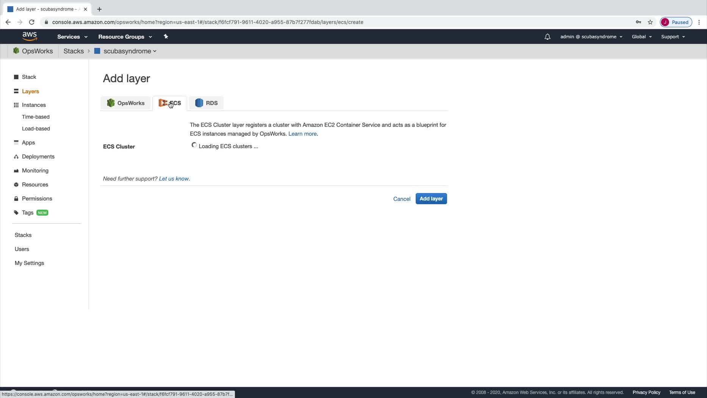Click the Resources sidebar icon
The width and height of the screenshot is (707, 398).
pyautogui.click(x=16, y=185)
